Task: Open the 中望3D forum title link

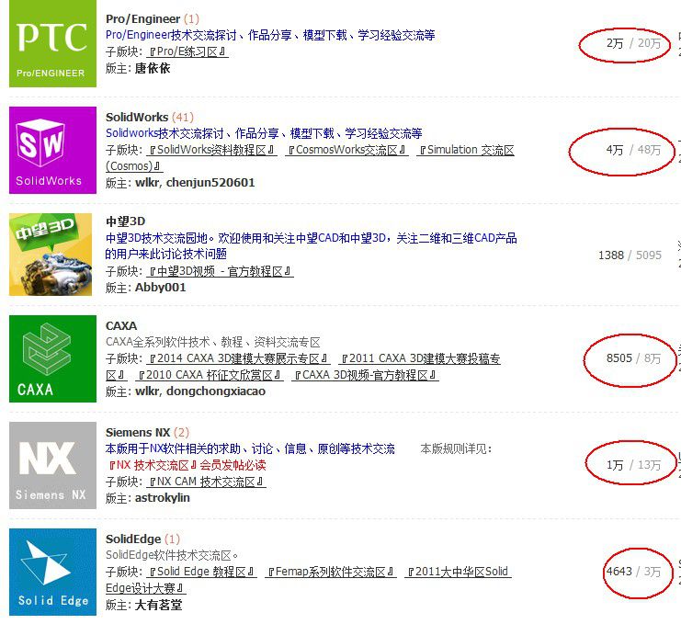Action: tap(126, 221)
